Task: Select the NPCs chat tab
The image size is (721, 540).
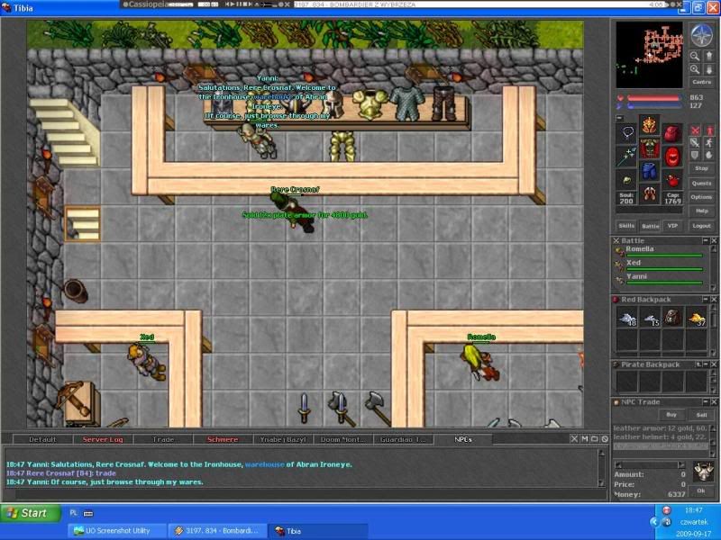Action: point(462,439)
